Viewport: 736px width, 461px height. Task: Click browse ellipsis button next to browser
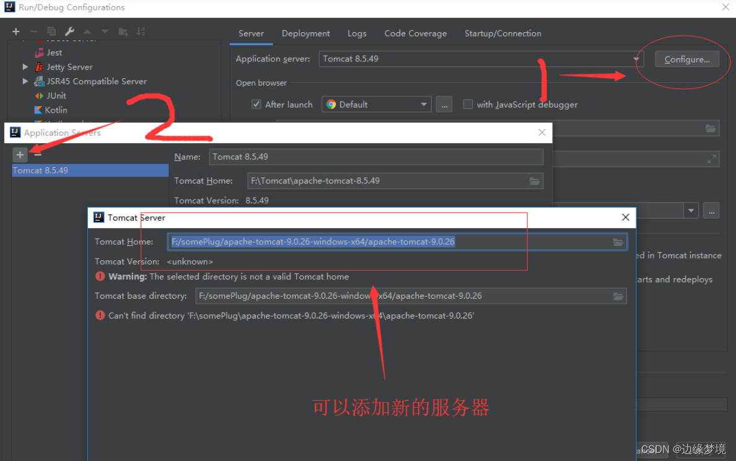[444, 104]
